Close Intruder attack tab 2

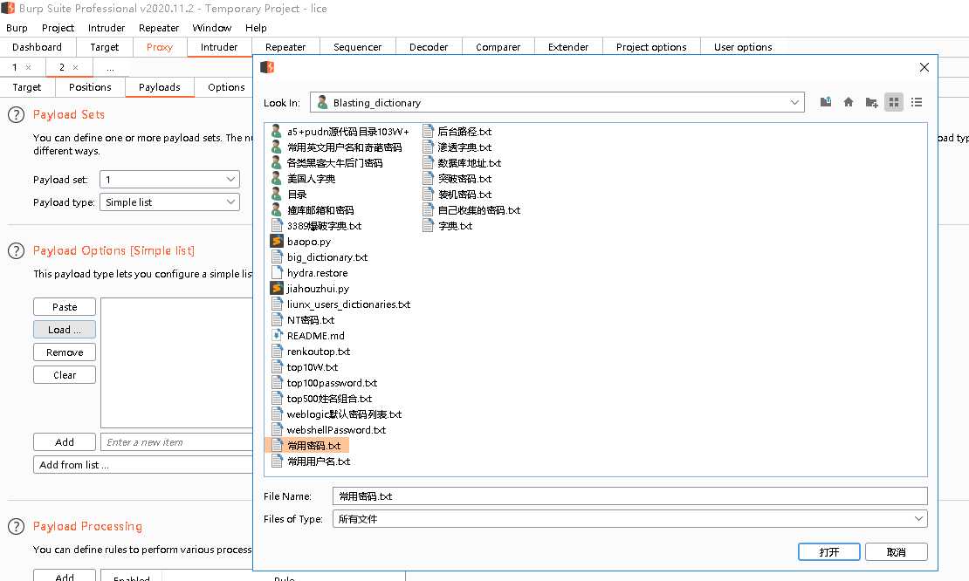(x=75, y=67)
